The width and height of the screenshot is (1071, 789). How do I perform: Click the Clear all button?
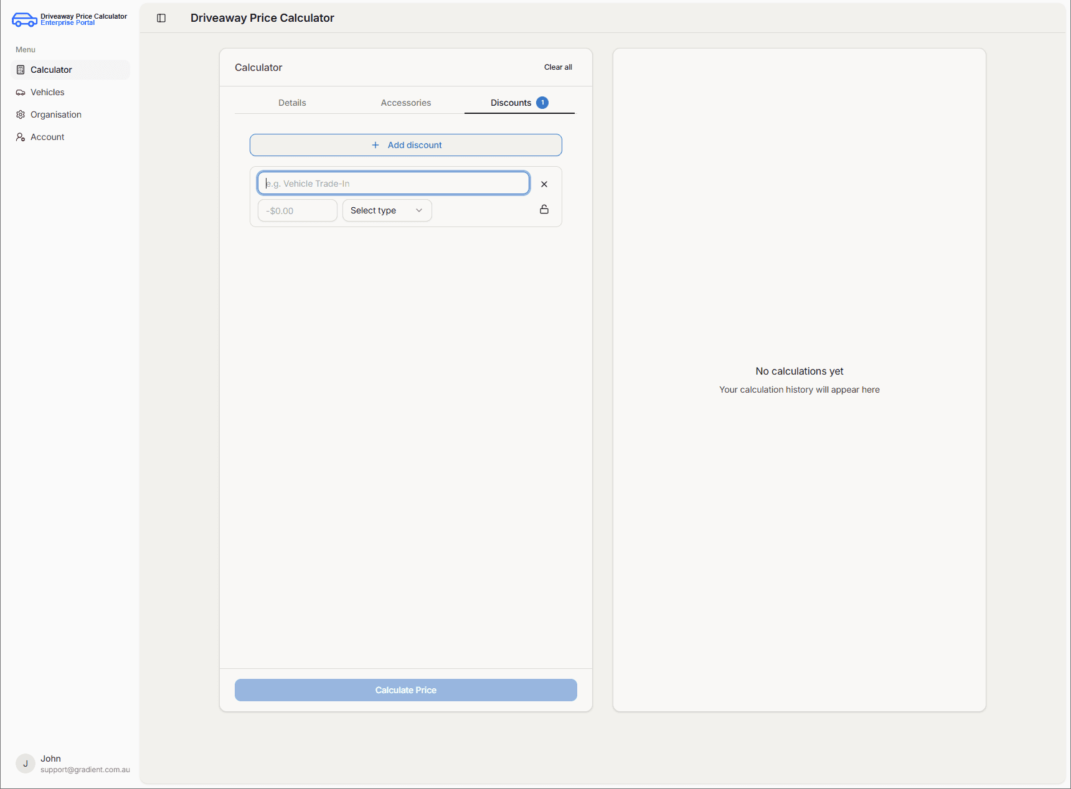pos(558,67)
